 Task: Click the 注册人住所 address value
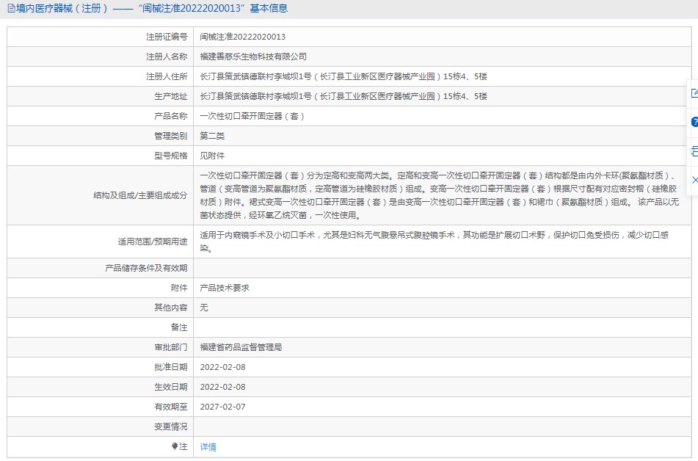343,76
